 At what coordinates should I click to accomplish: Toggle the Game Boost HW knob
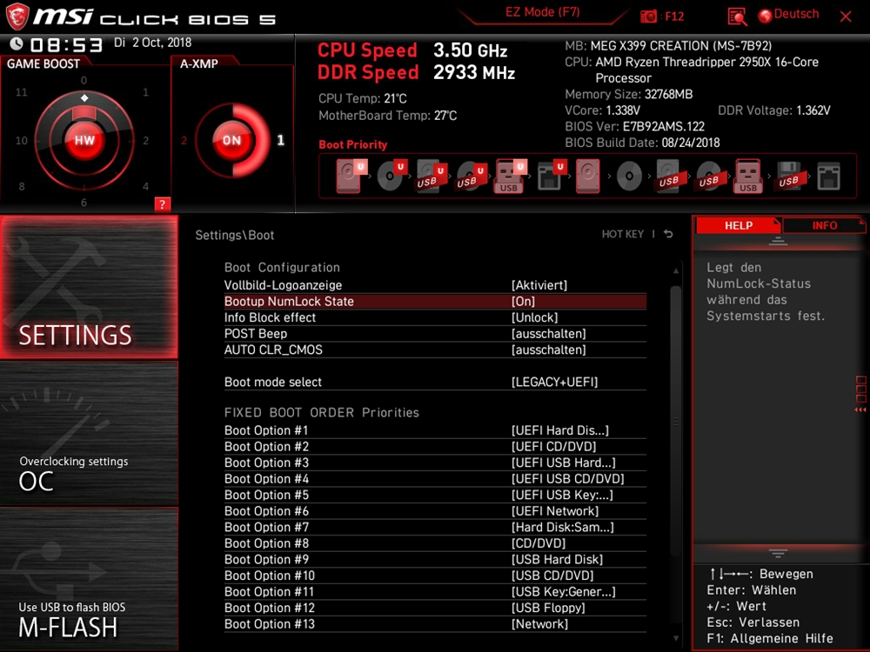84,140
